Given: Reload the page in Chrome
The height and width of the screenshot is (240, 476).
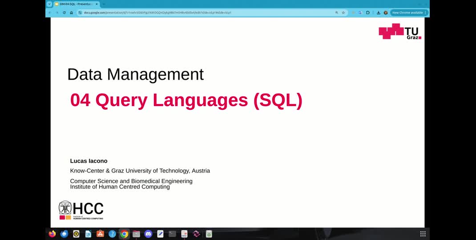Looking at the screenshot, I should point(64,13).
